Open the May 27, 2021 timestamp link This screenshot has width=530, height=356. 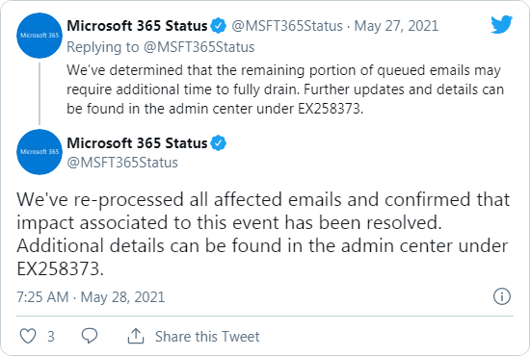coord(396,26)
